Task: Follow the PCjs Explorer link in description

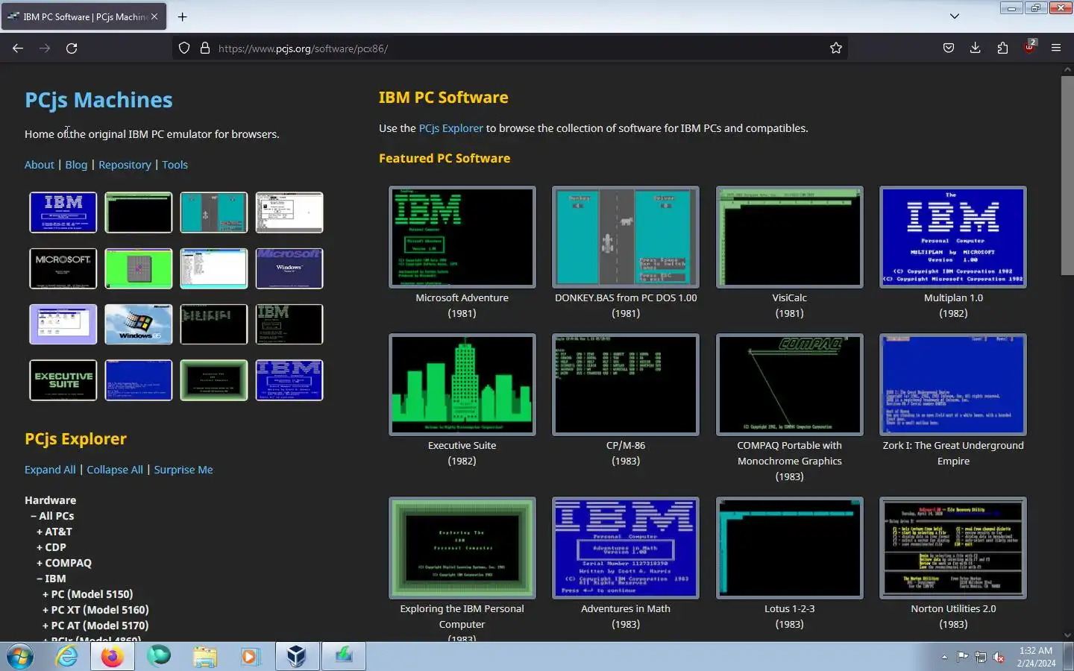Action: 450,128
